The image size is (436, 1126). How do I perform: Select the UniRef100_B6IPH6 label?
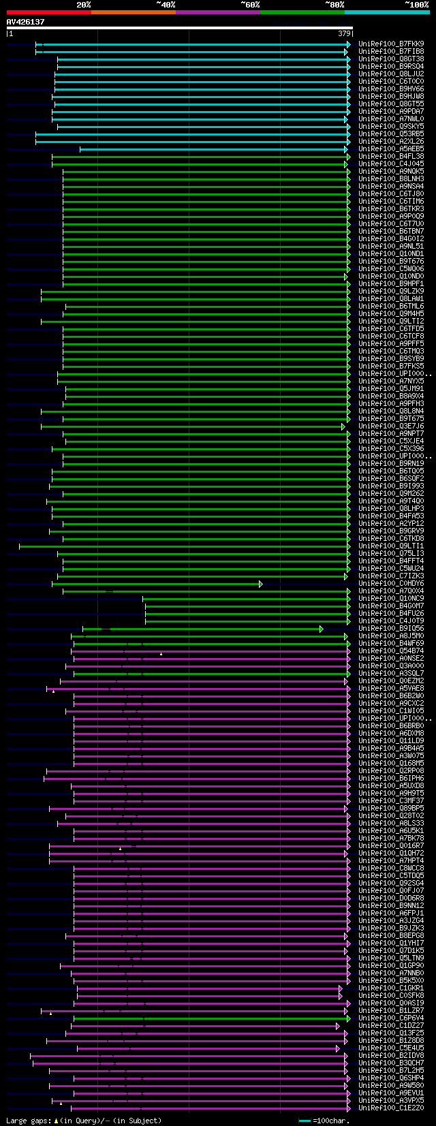click(391, 779)
